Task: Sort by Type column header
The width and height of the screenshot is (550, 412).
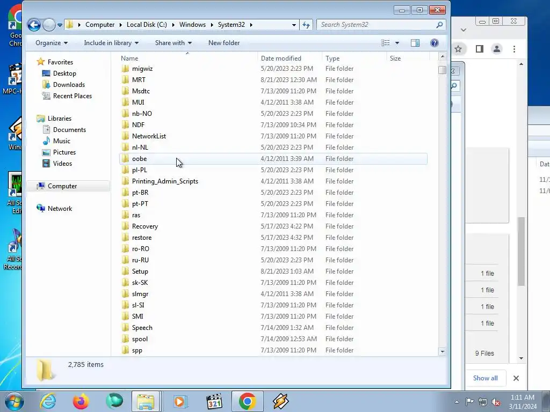Action: [x=354, y=58]
